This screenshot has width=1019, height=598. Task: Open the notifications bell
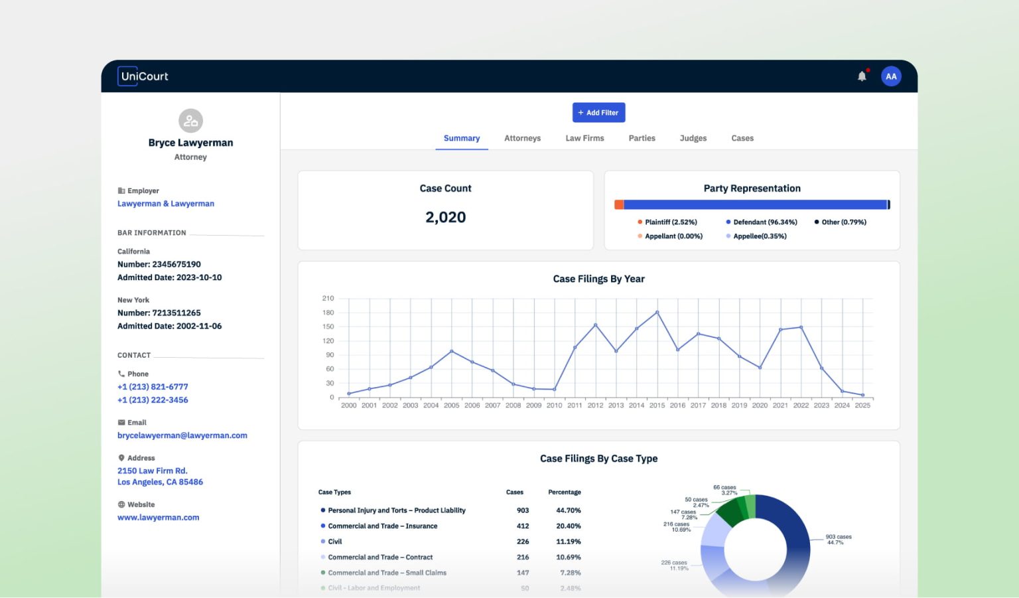(x=861, y=76)
